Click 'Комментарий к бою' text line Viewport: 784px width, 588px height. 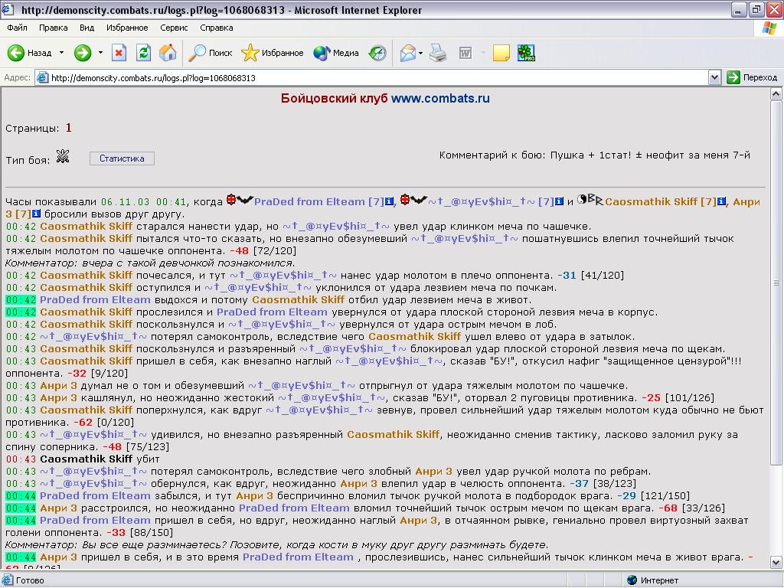coord(594,155)
